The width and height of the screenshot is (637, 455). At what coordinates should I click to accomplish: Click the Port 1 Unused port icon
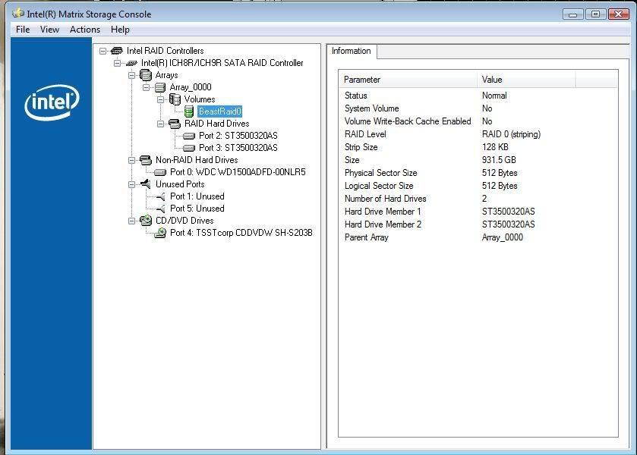tap(159, 196)
